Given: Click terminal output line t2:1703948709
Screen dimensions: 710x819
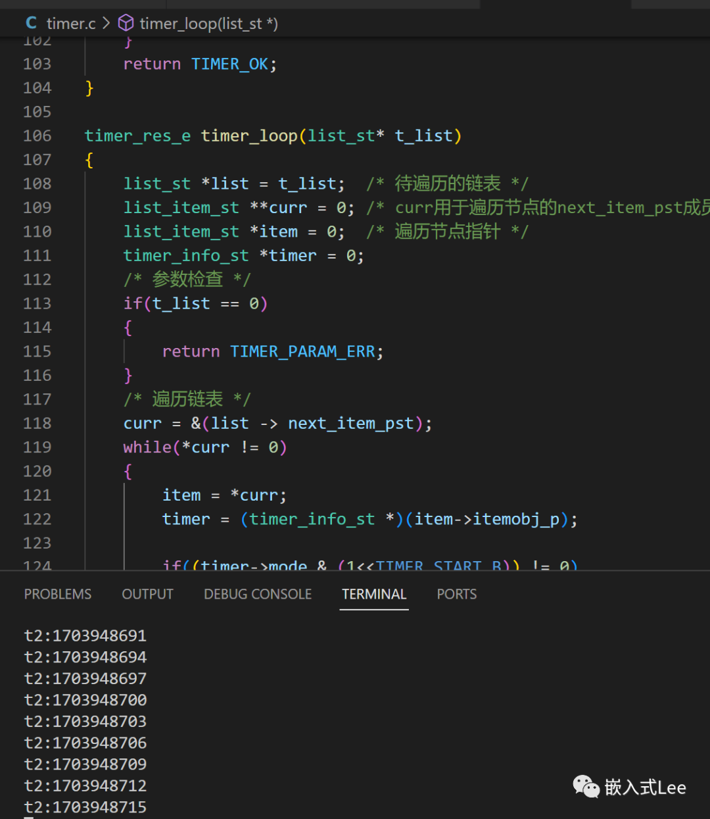Looking at the screenshot, I should [85, 764].
